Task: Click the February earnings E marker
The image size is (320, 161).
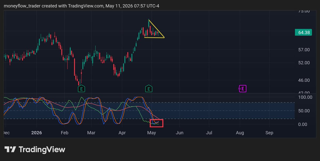Action: (82, 89)
